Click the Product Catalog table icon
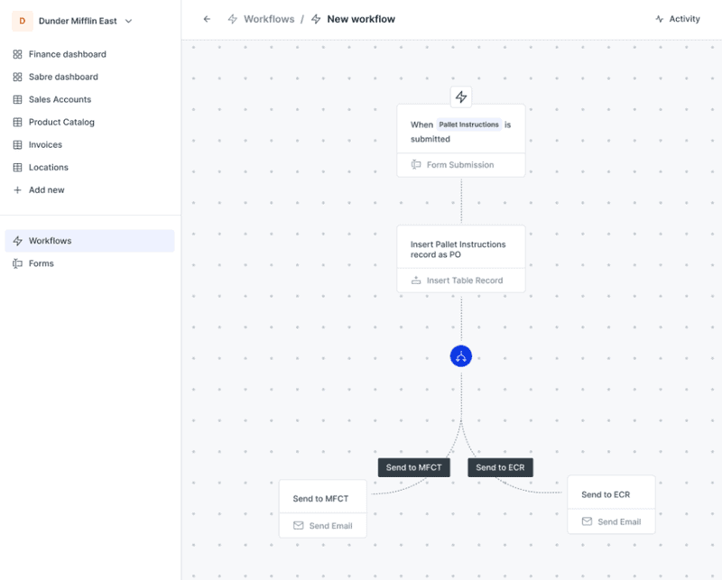 coord(17,122)
